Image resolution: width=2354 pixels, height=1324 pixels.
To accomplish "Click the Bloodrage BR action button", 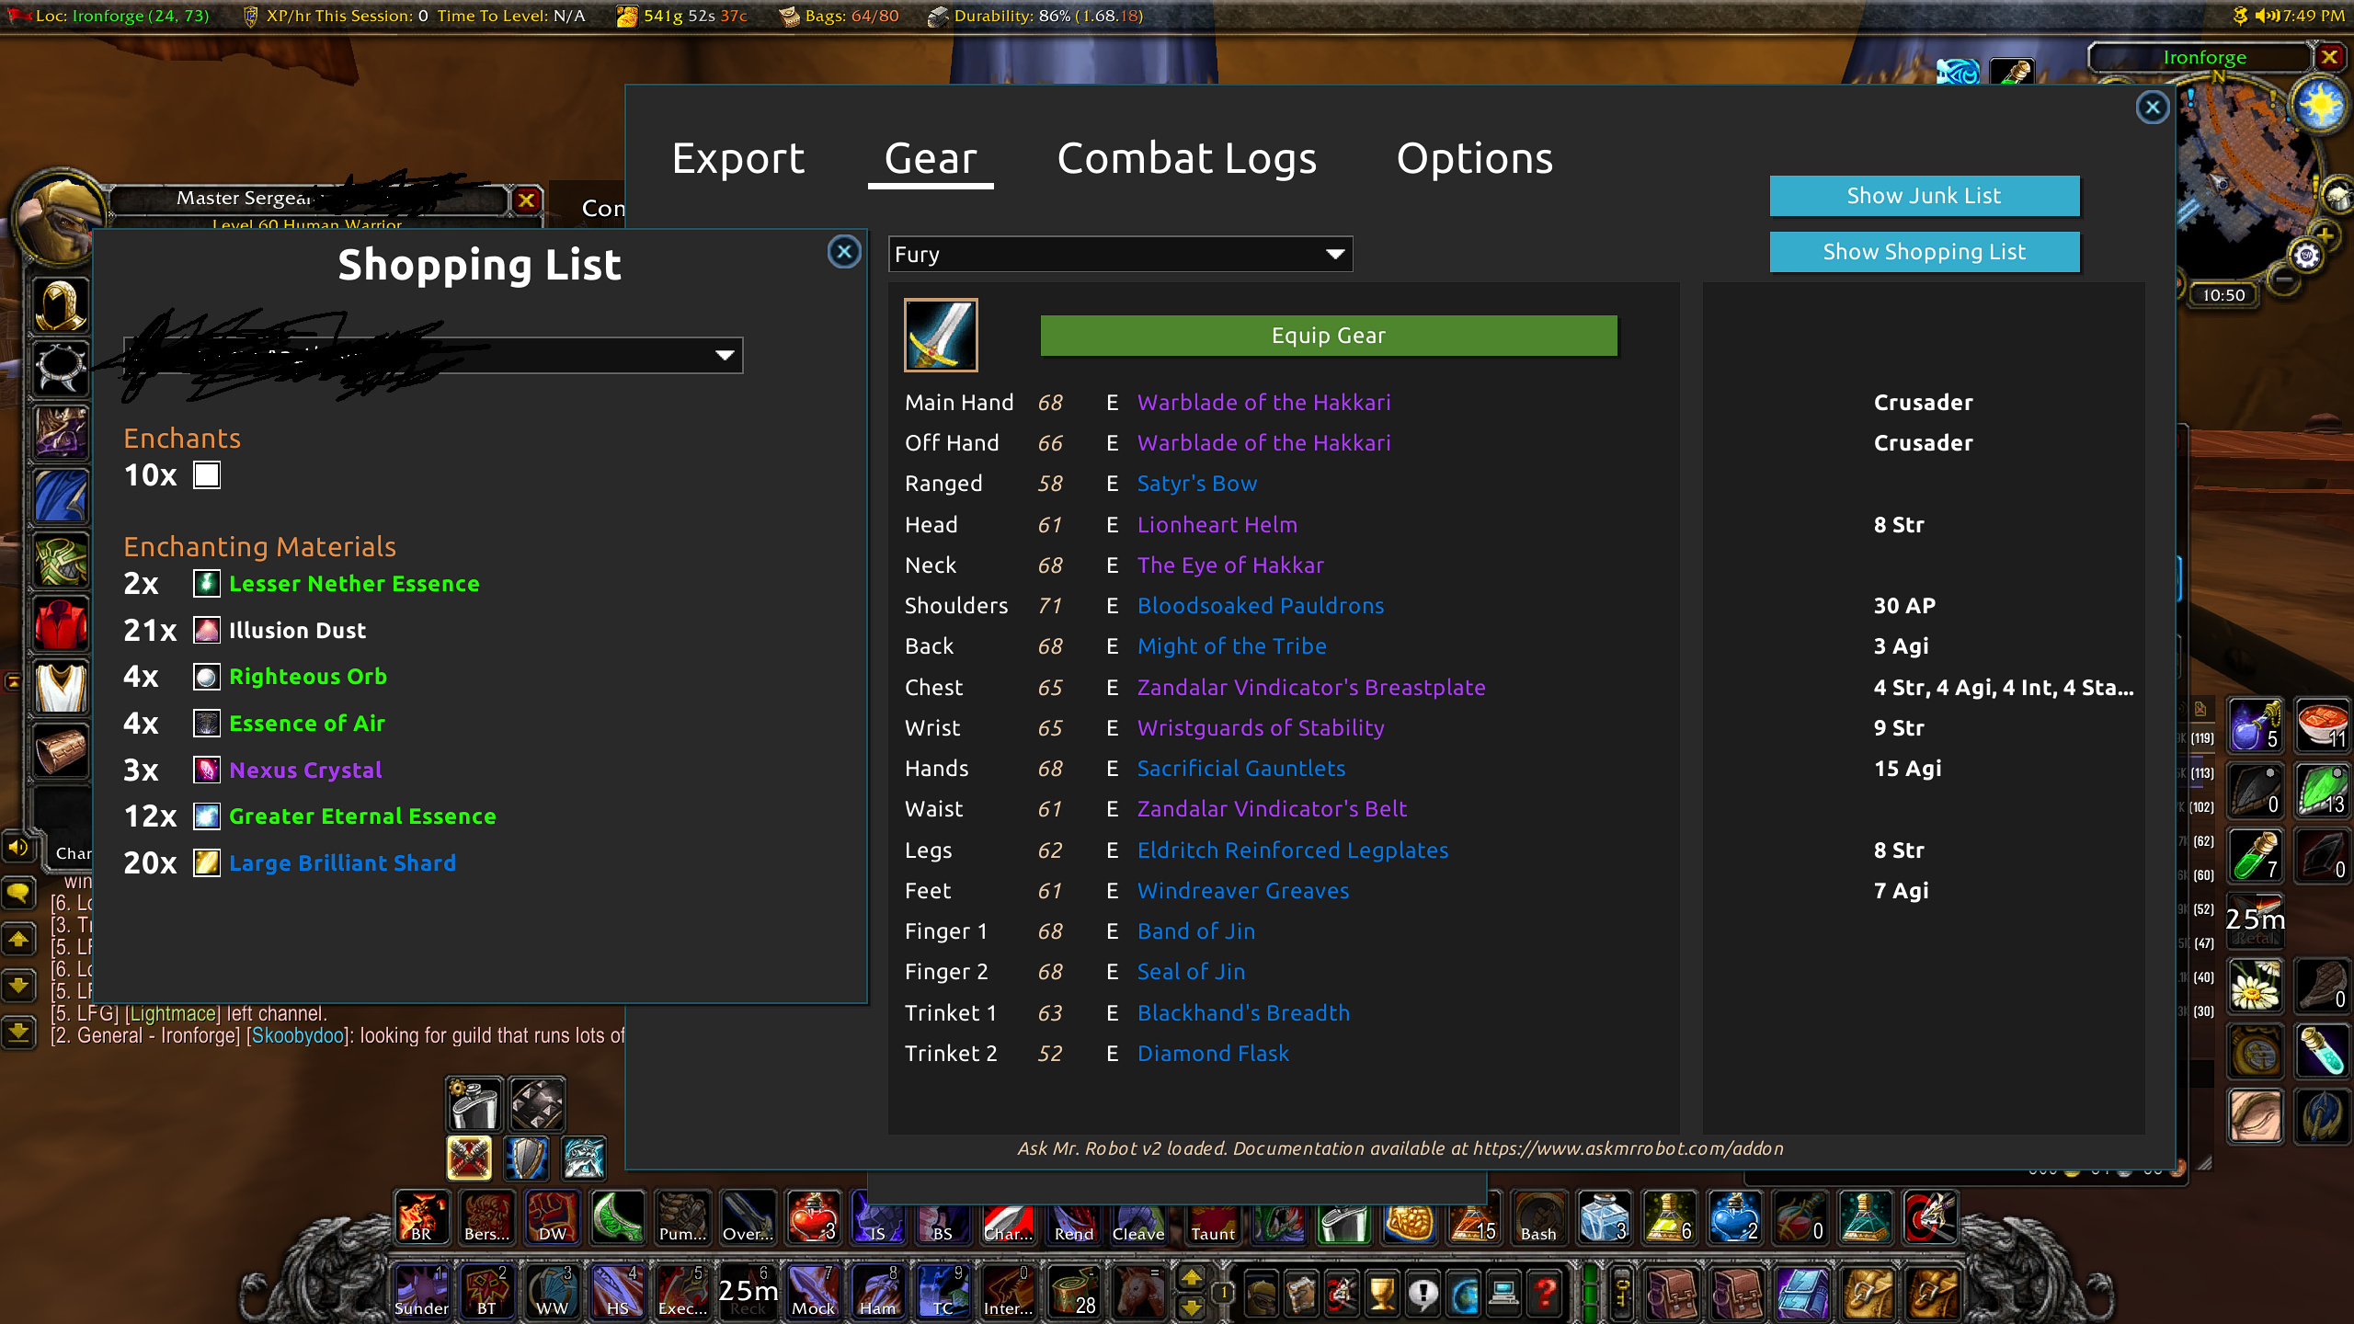I will pyautogui.click(x=422, y=1216).
